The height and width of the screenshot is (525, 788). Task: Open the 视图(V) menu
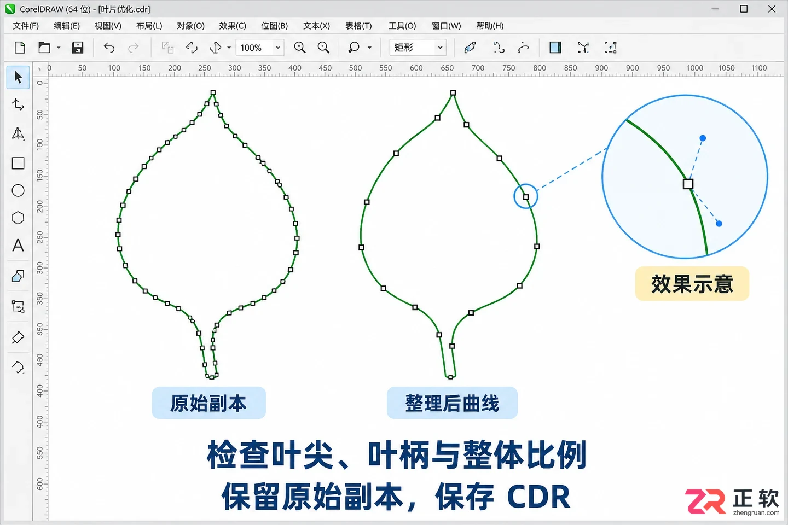[108, 26]
